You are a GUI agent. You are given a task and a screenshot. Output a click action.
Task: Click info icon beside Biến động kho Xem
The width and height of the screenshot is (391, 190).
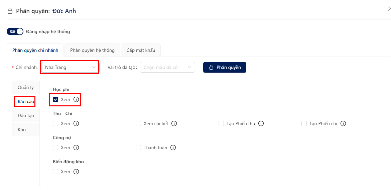pos(76,172)
